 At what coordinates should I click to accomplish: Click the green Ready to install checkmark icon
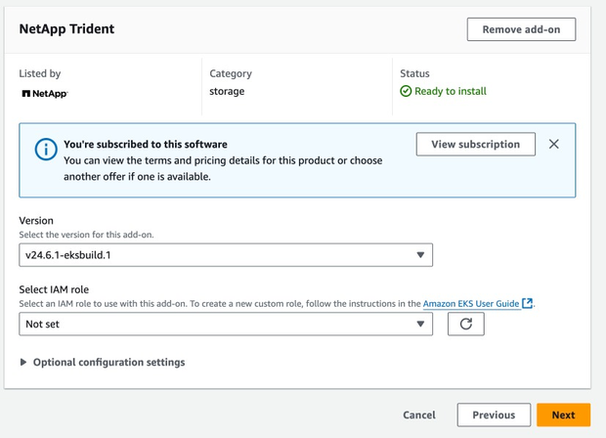406,92
